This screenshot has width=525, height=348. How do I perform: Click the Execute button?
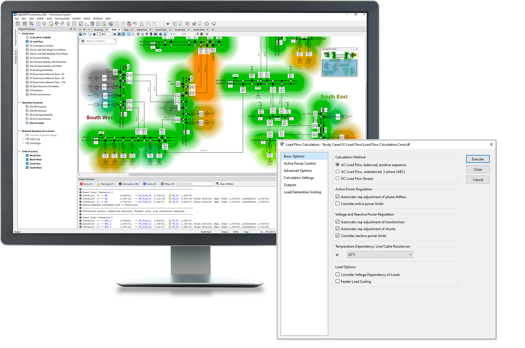(478, 159)
